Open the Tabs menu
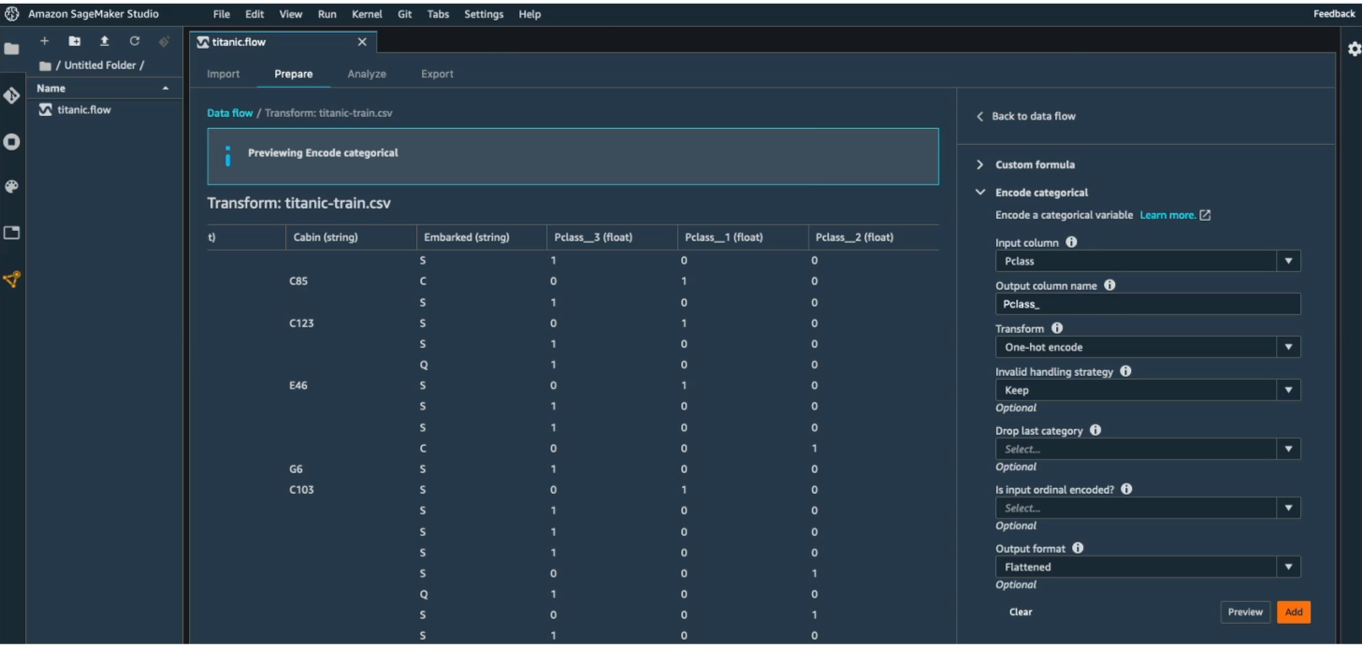Image resolution: width=1362 pixels, height=648 pixels. coord(438,14)
